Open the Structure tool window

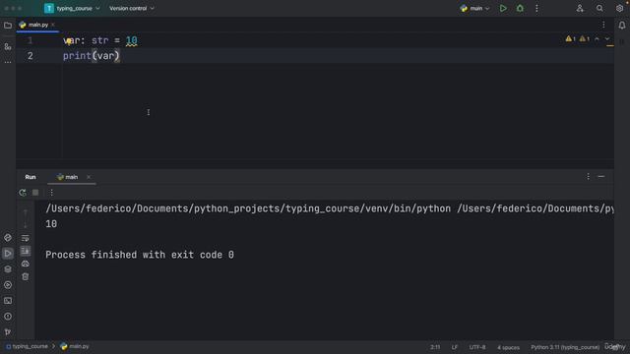tap(8, 46)
